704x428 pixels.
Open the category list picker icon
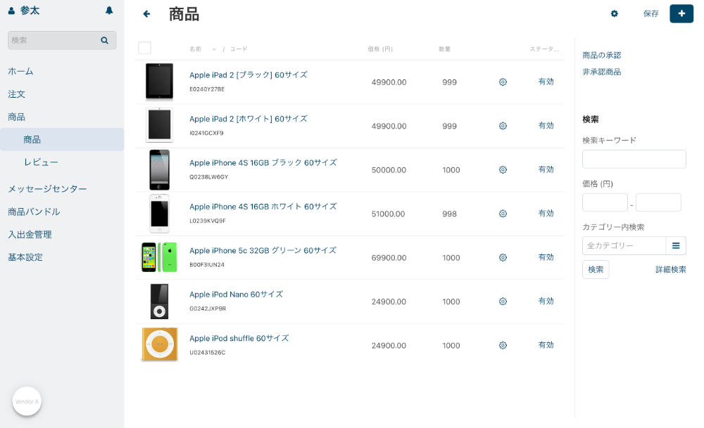click(676, 245)
